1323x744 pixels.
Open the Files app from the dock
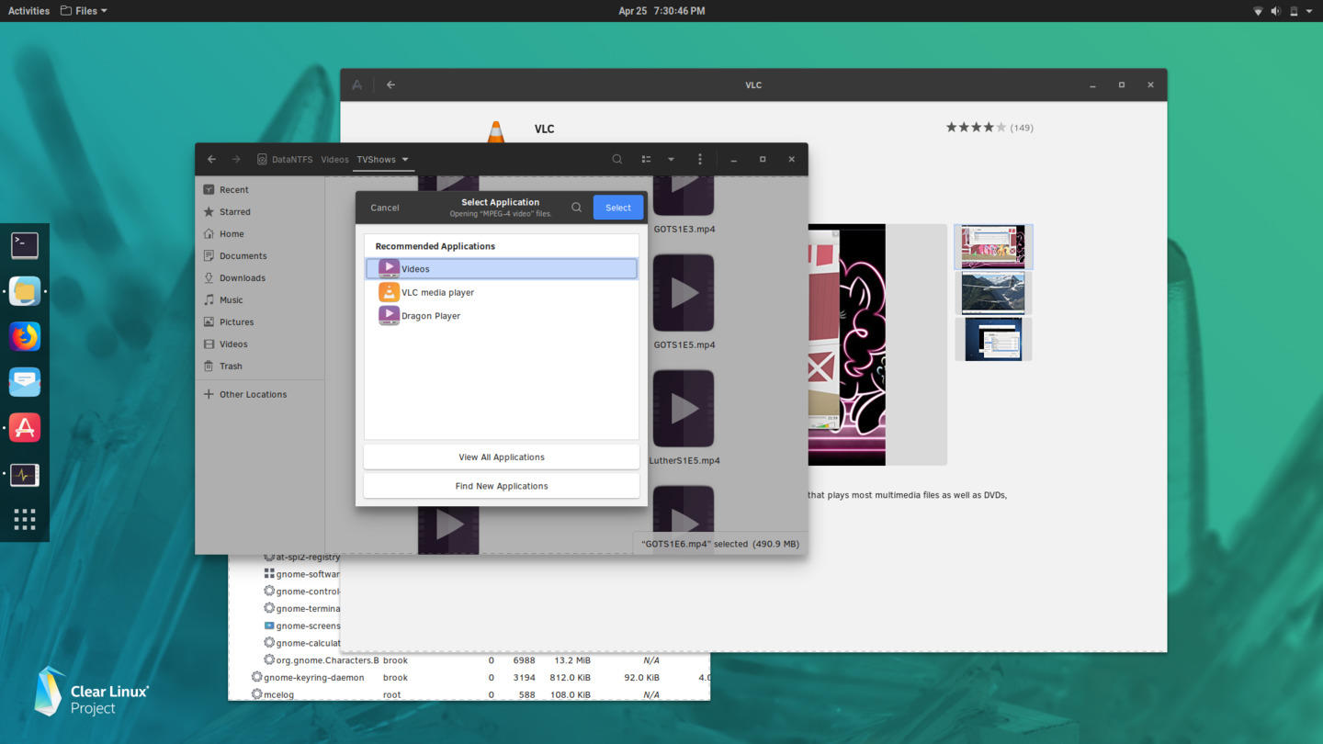pos(25,291)
